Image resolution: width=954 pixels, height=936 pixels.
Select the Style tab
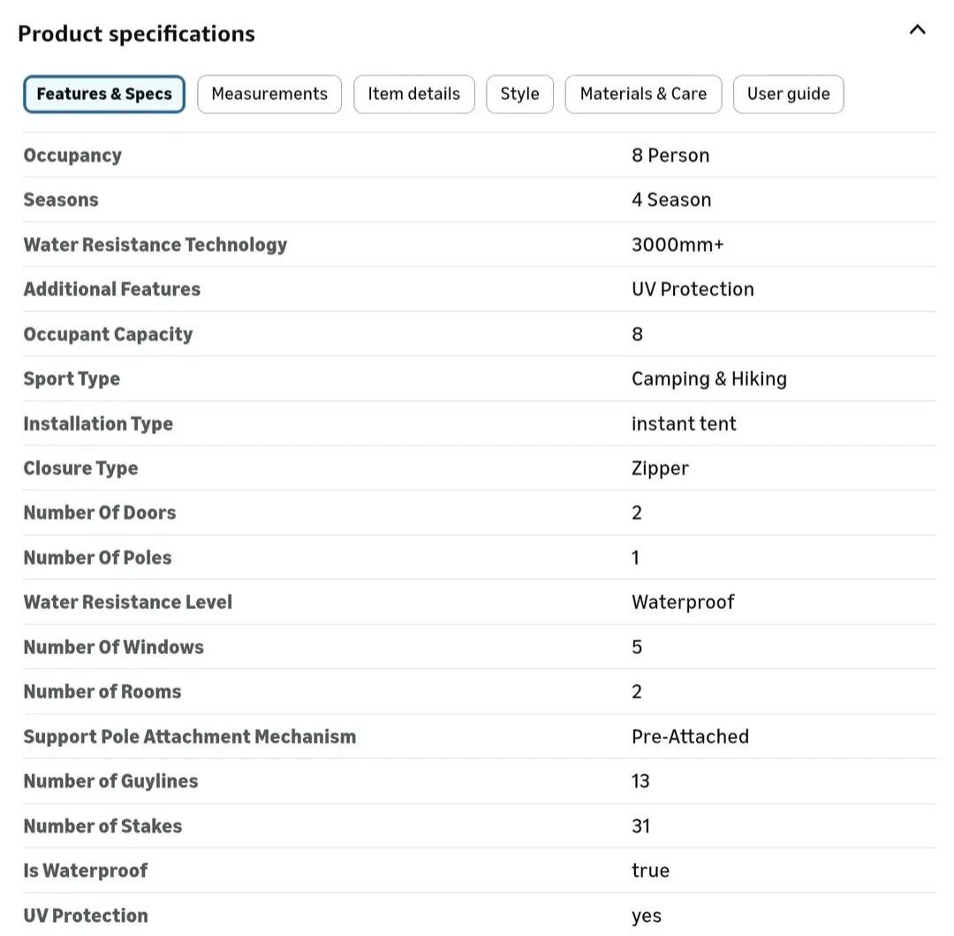(x=519, y=95)
